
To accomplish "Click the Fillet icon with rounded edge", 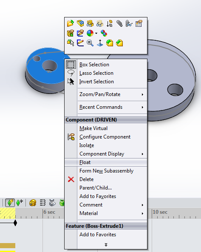I will [x=110, y=43].
